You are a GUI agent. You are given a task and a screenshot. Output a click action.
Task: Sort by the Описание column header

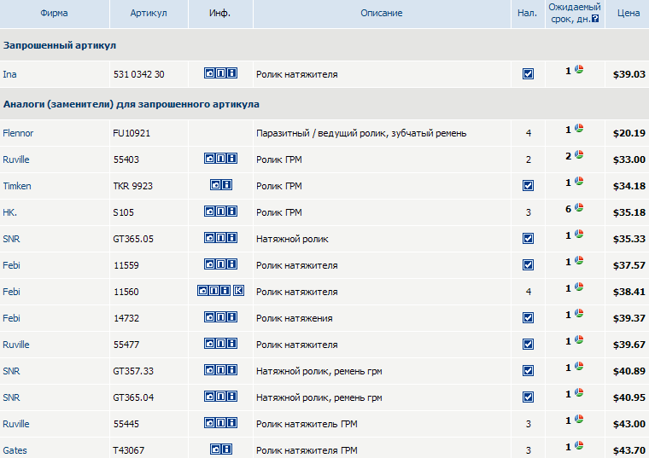[382, 14]
